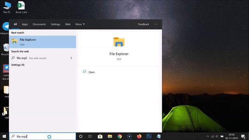Show hidden system tray icons
Screen dimensions: 249x140
tap(207, 136)
